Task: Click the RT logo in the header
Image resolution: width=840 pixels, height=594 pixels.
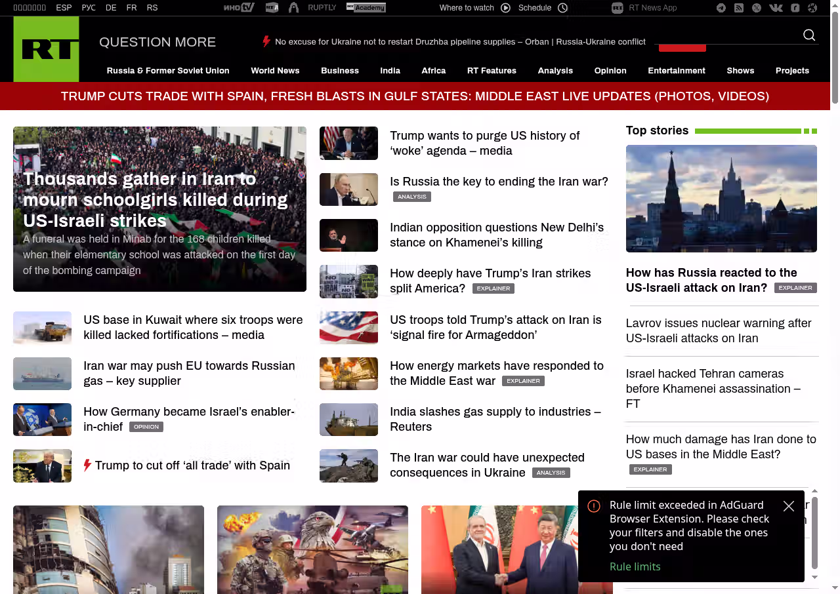Action: pyautogui.click(x=46, y=49)
